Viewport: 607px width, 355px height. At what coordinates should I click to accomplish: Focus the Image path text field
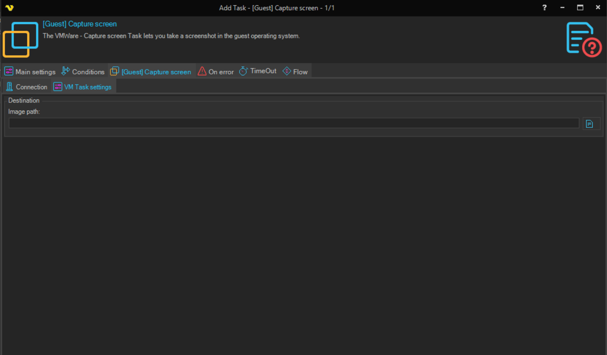293,123
